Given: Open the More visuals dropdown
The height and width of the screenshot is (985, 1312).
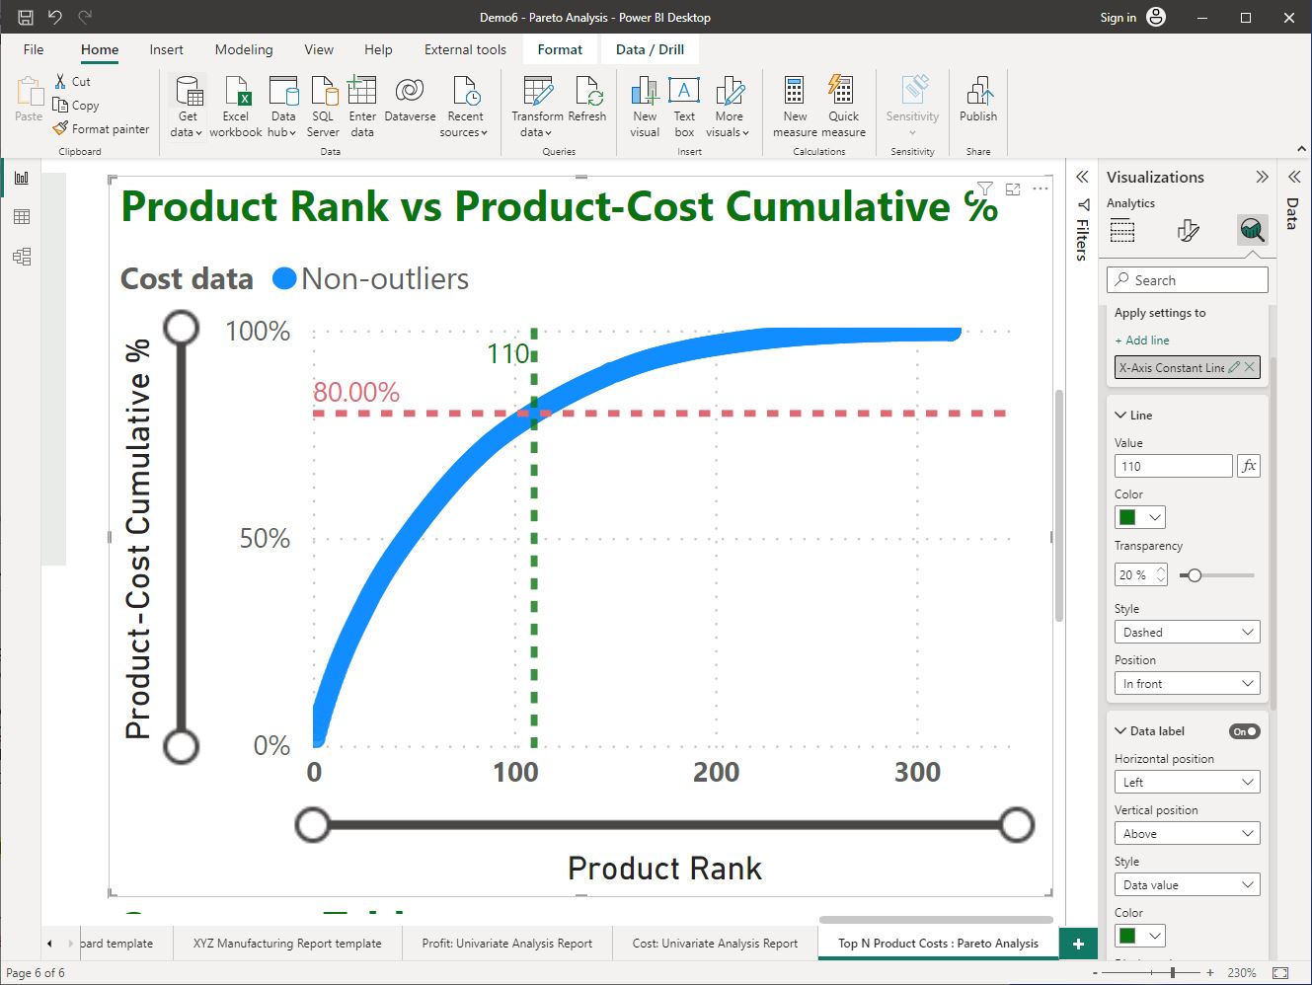Looking at the screenshot, I should (x=728, y=132).
